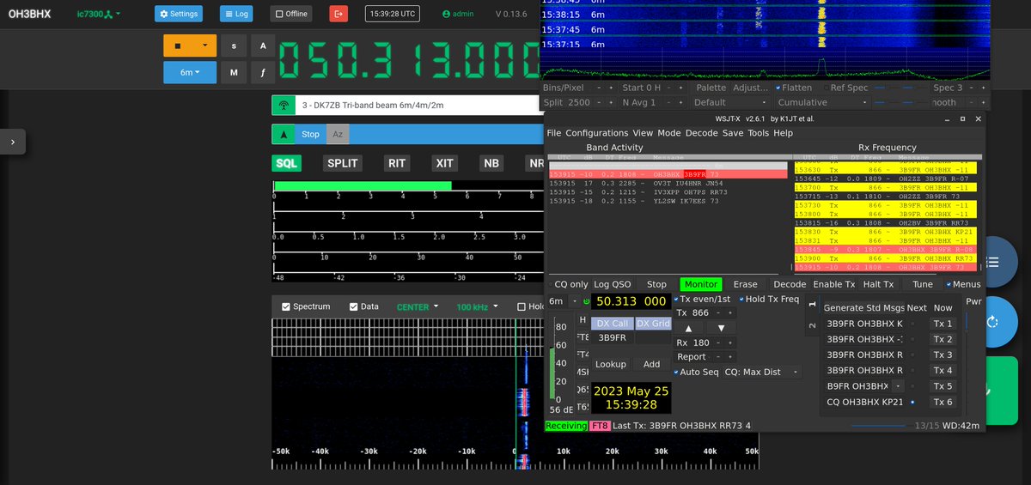Click the grey Az button
The image size is (1031, 485).
click(x=338, y=134)
